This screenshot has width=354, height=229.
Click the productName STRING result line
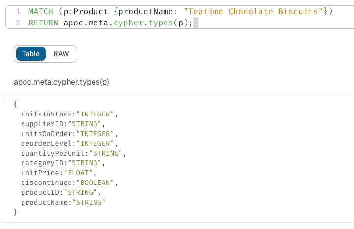coord(63,202)
